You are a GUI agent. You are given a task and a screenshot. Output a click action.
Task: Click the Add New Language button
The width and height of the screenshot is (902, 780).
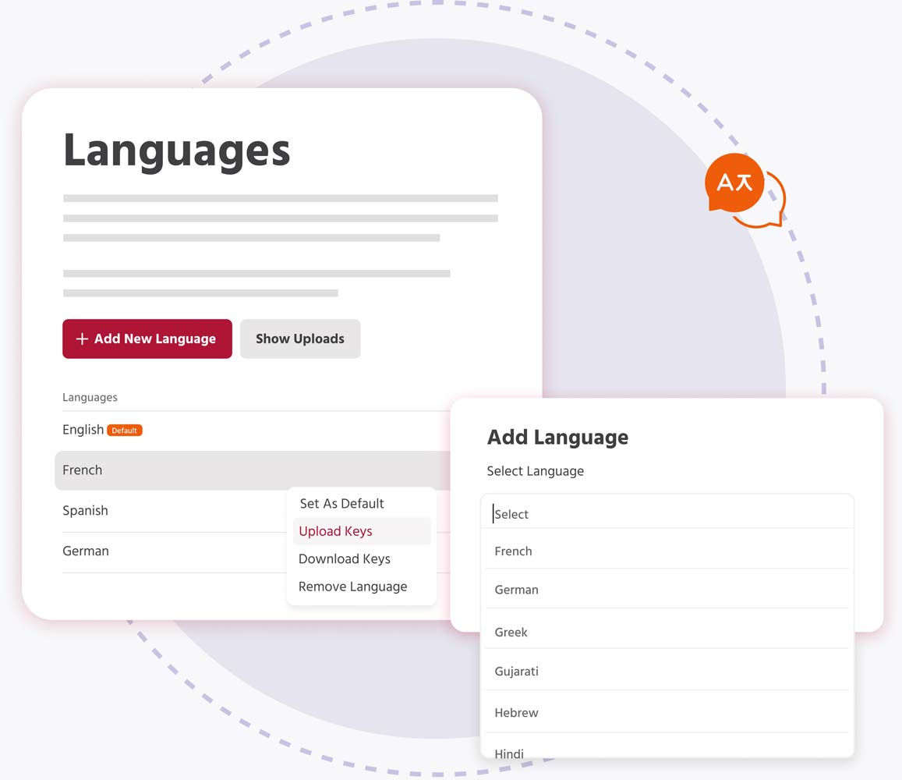coord(147,339)
